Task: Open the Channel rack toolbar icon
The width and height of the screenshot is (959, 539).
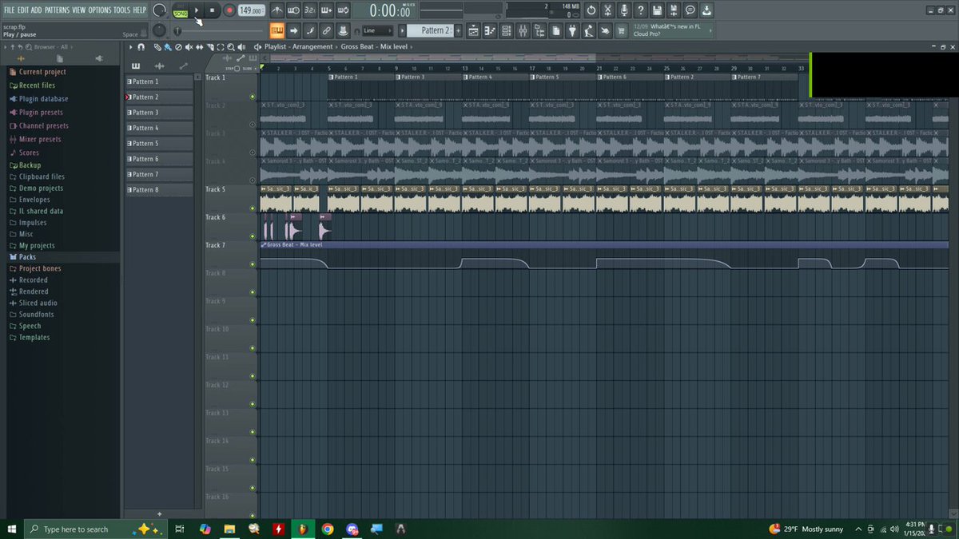Action: (x=507, y=30)
